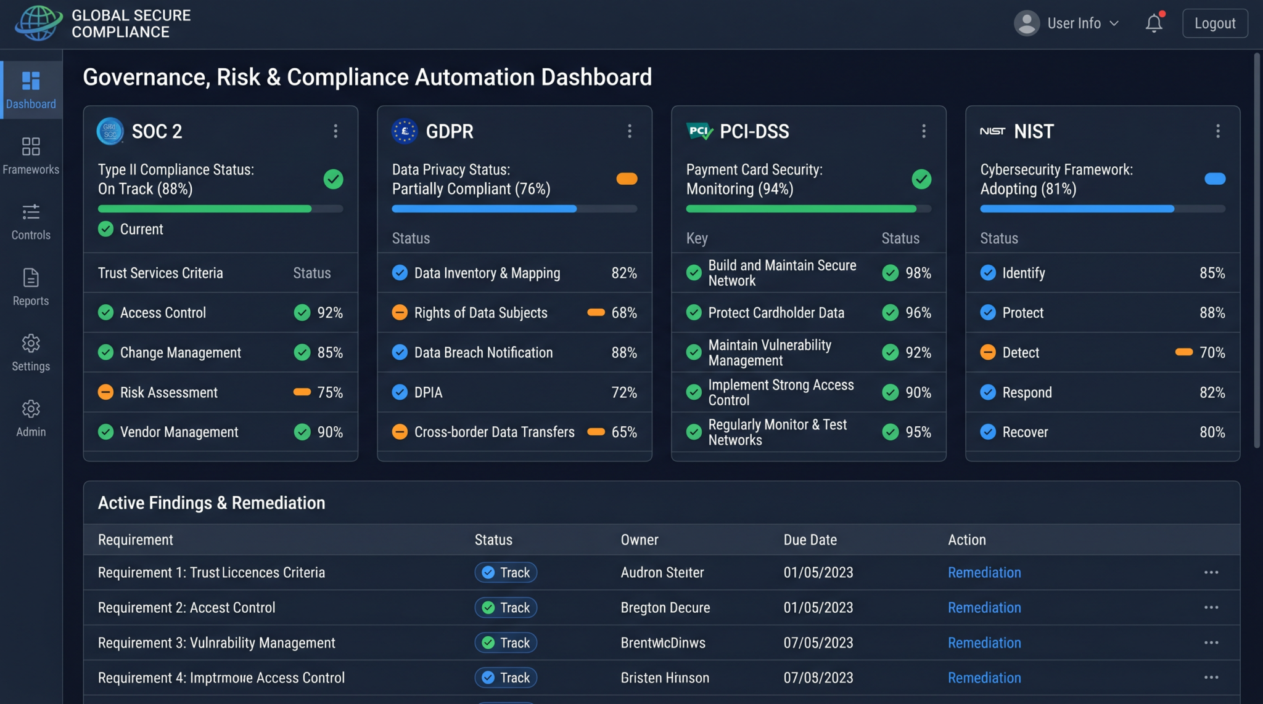
Task: Click the Data Breach Notification row label
Action: click(483, 352)
